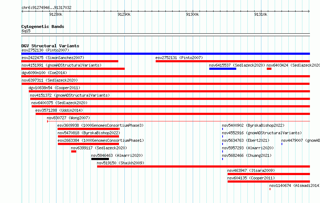Click nsv5682466 (Chuang2021) label
This screenshot has width=320, height=203.
point(247,155)
